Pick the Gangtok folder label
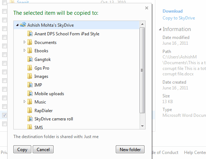Screen dimensions: 206x159 click(x=42, y=59)
